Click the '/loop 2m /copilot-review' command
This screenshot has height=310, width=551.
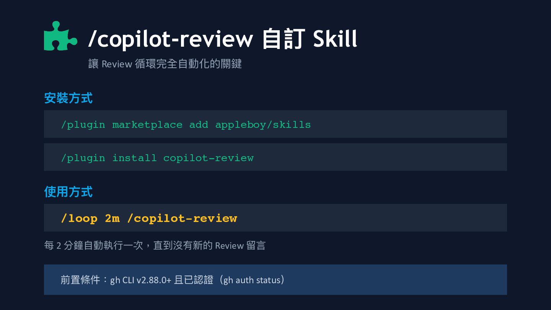click(x=275, y=218)
